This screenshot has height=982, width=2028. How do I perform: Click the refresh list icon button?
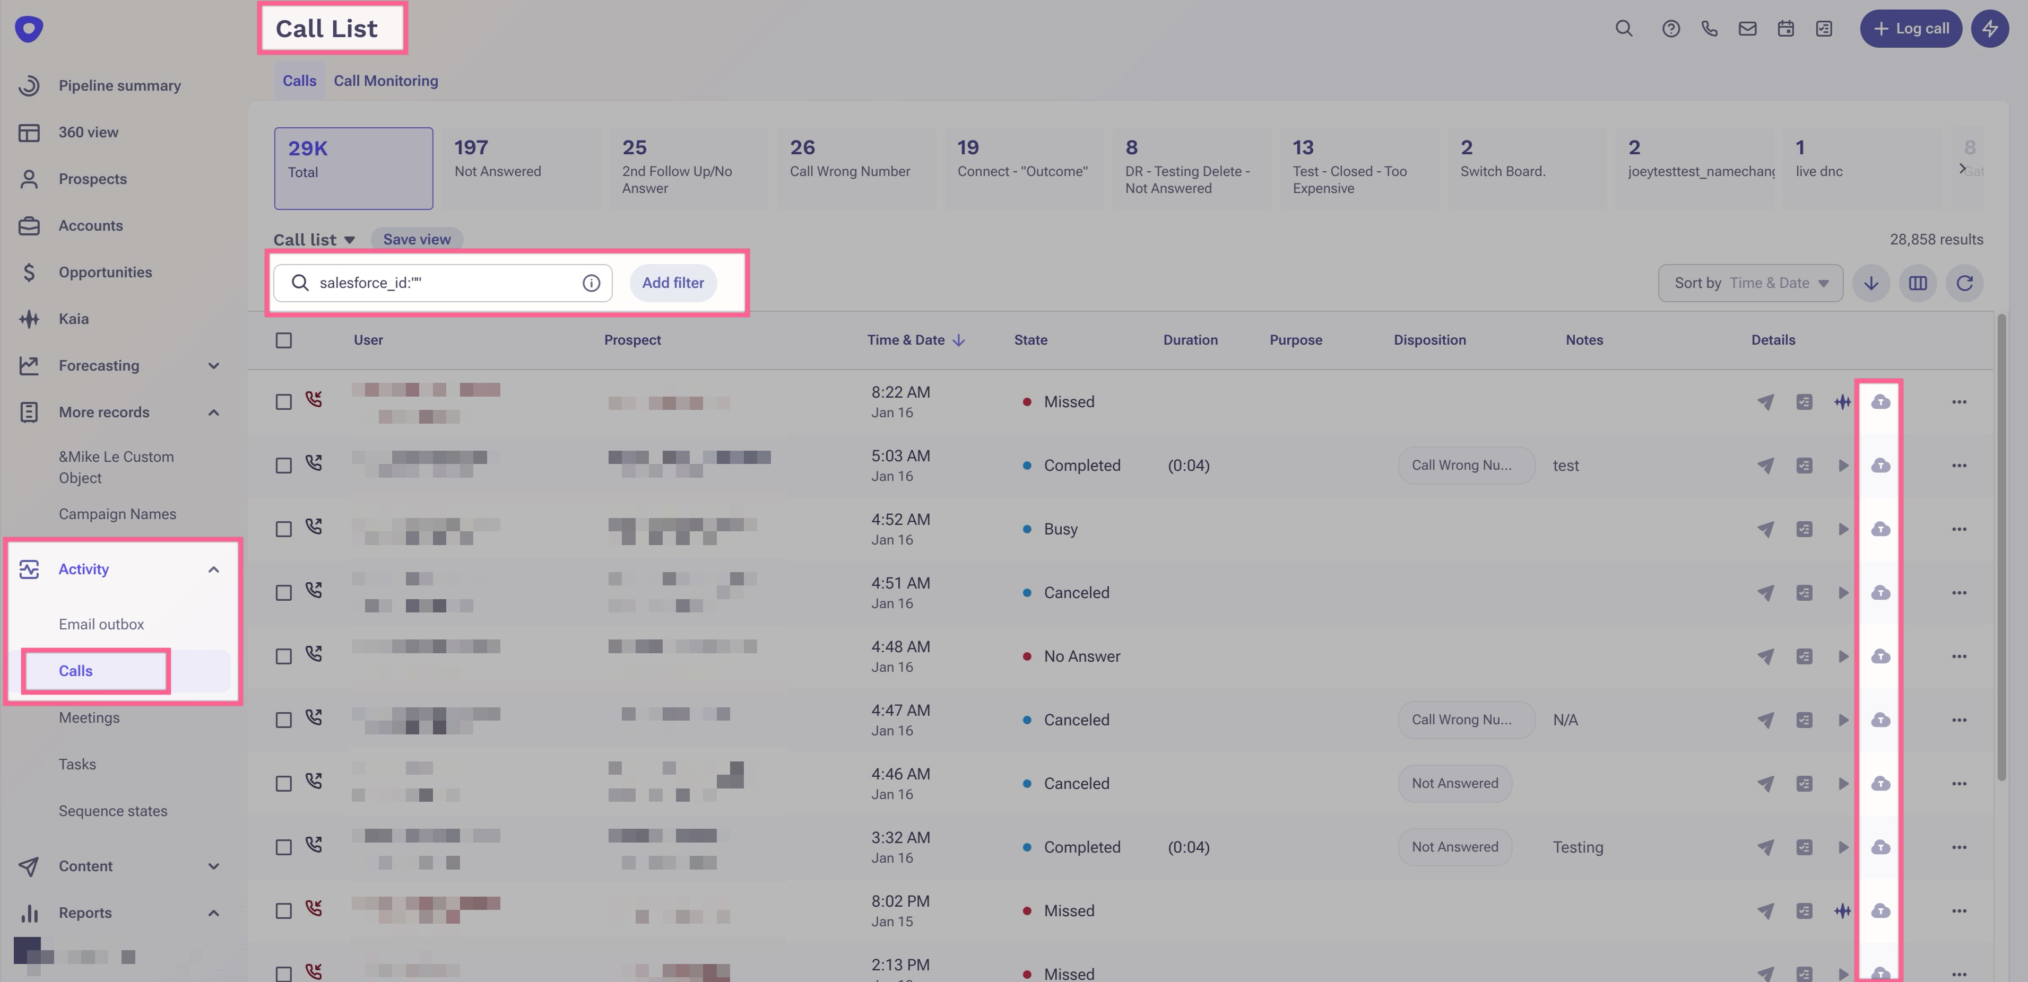[x=1964, y=283]
